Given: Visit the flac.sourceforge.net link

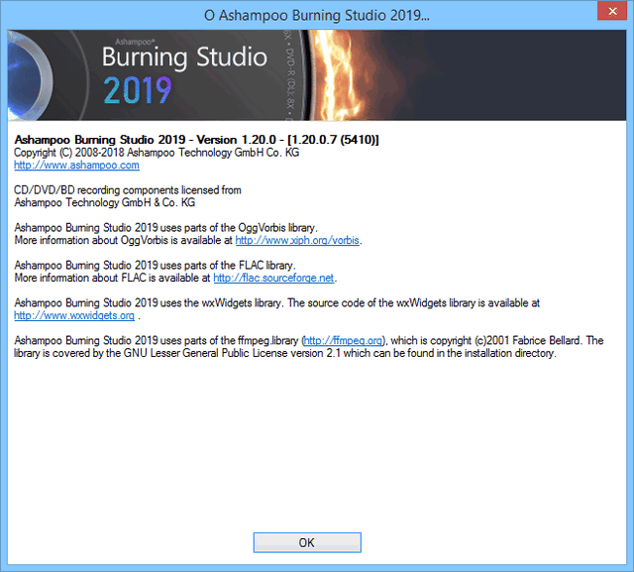Looking at the screenshot, I should click(x=274, y=278).
